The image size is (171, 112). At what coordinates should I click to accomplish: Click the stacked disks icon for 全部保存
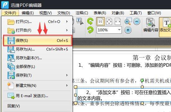11,67
